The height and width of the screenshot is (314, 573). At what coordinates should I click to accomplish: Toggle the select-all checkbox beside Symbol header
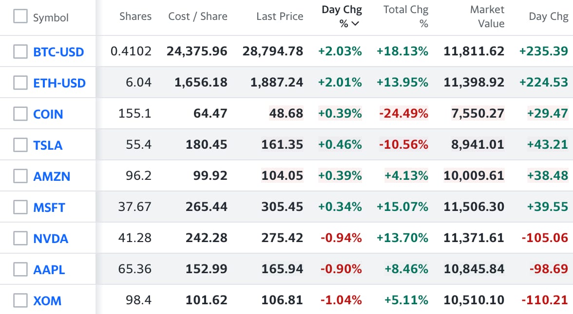[20, 17]
